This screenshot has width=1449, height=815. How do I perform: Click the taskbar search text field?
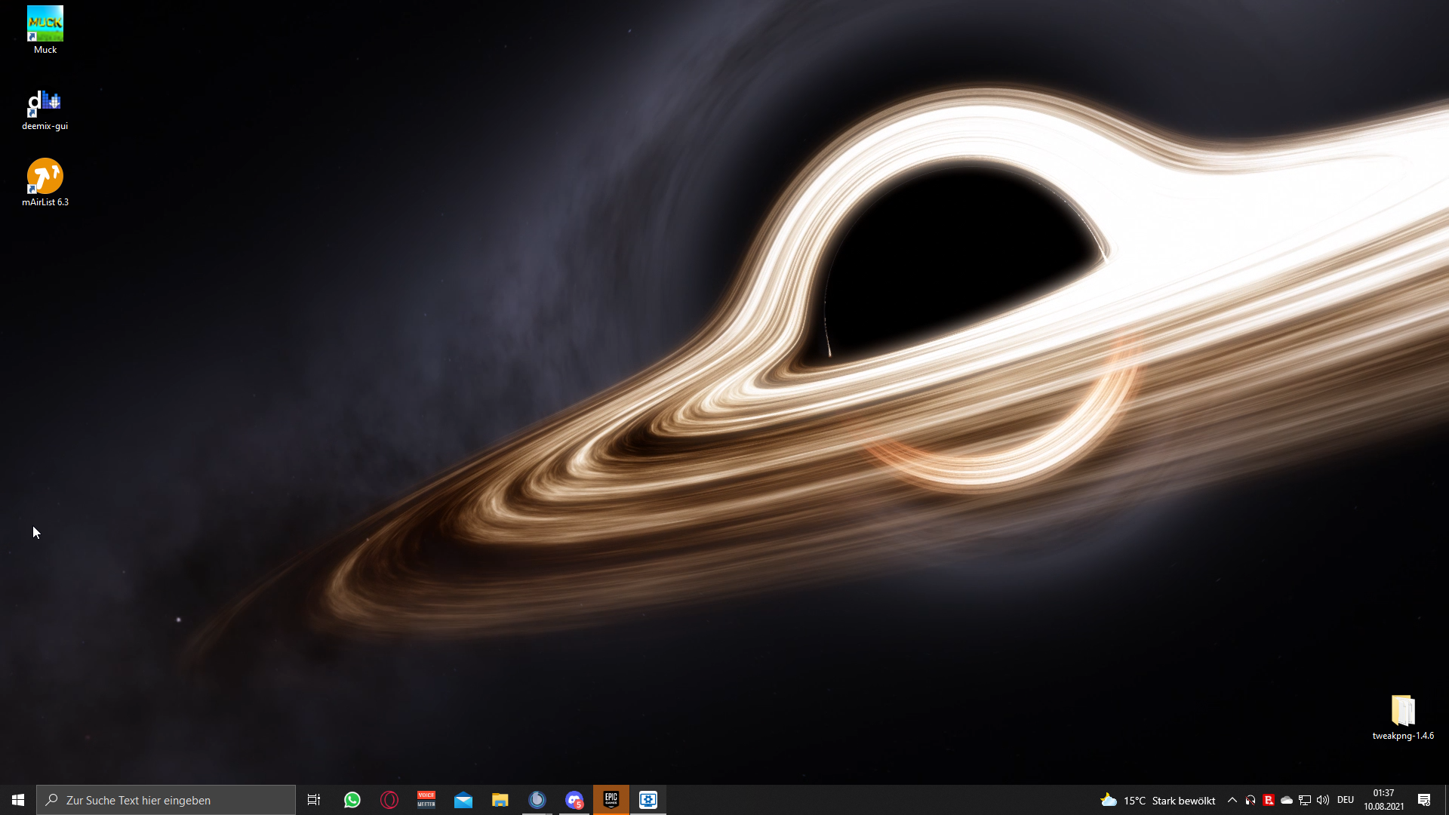166,800
